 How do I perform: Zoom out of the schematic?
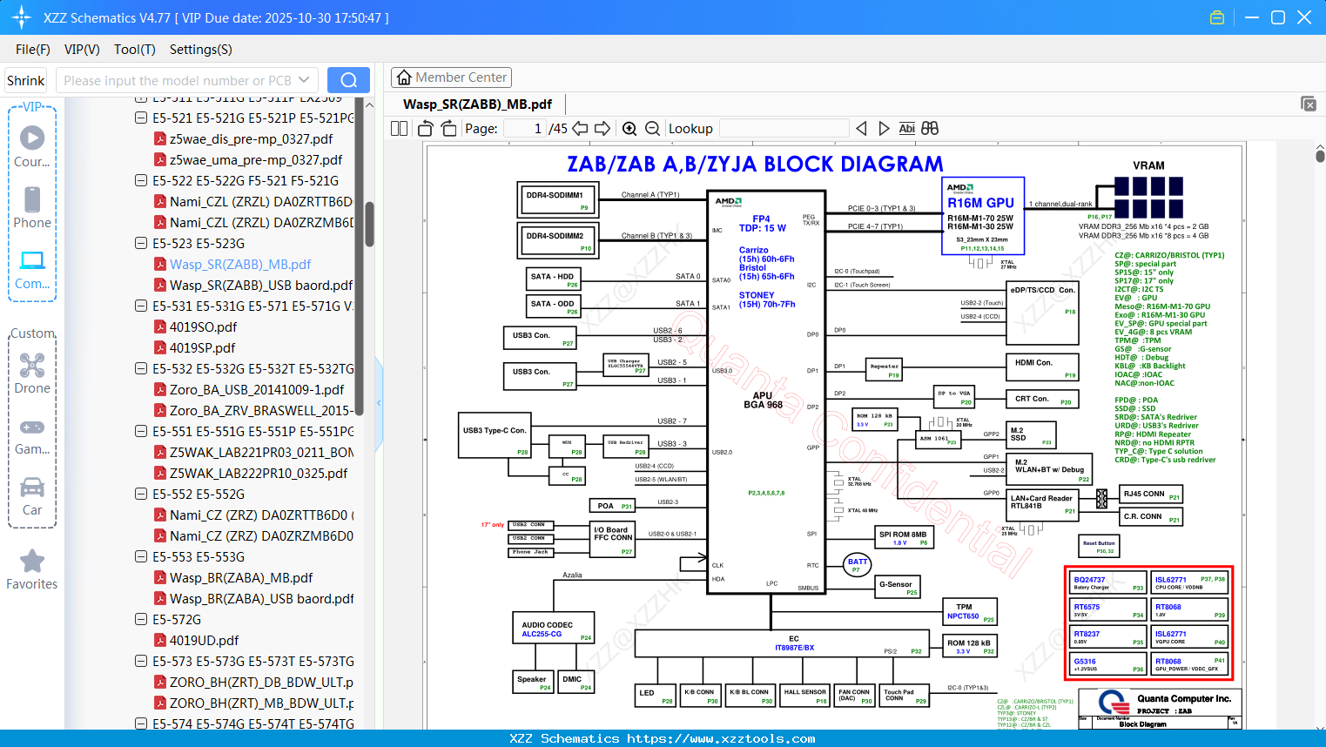[x=652, y=129]
